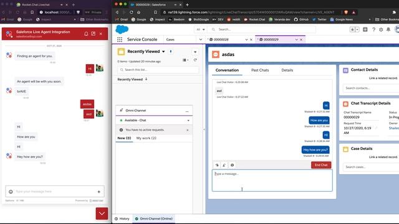Open Salesforce Favorites star icon

(x=352, y=29)
